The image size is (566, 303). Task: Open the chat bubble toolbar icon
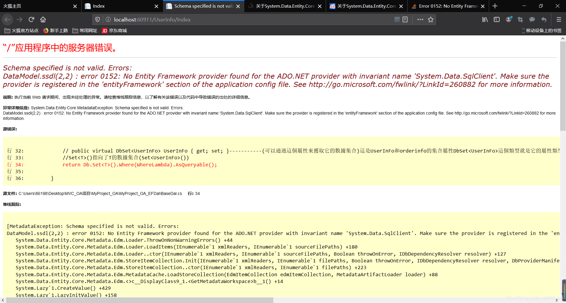[532, 19]
